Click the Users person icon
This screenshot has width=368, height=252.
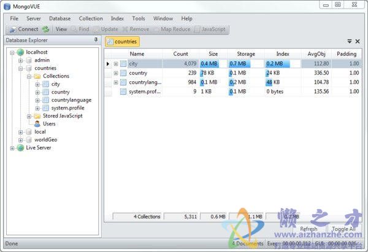tap(37, 124)
